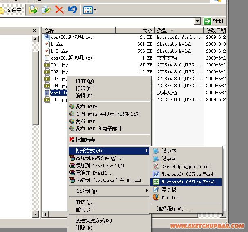248x232 pixels.
Task: Click the address bar input field
Action: click(x=97, y=21)
